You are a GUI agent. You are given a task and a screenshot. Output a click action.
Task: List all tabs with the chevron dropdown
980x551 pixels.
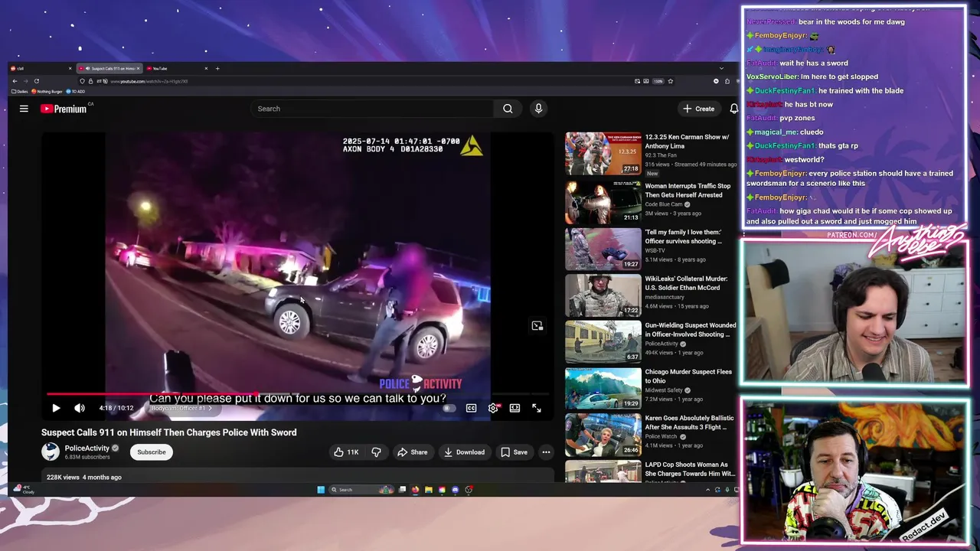[x=720, y=68]
